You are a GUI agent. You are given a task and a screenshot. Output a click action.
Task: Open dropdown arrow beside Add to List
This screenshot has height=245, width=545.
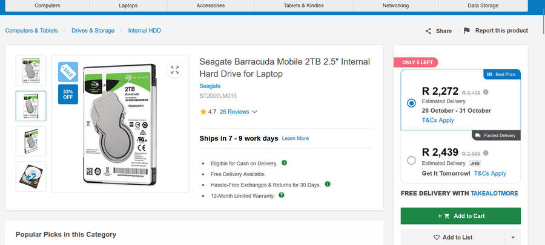pyautogui.click(x=514, y=237)
